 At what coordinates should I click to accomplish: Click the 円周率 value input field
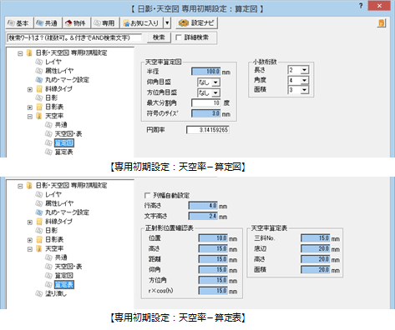[x=208, y=130]
